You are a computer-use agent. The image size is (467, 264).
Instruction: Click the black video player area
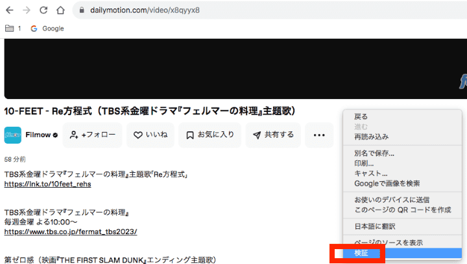tap(235, 69)
